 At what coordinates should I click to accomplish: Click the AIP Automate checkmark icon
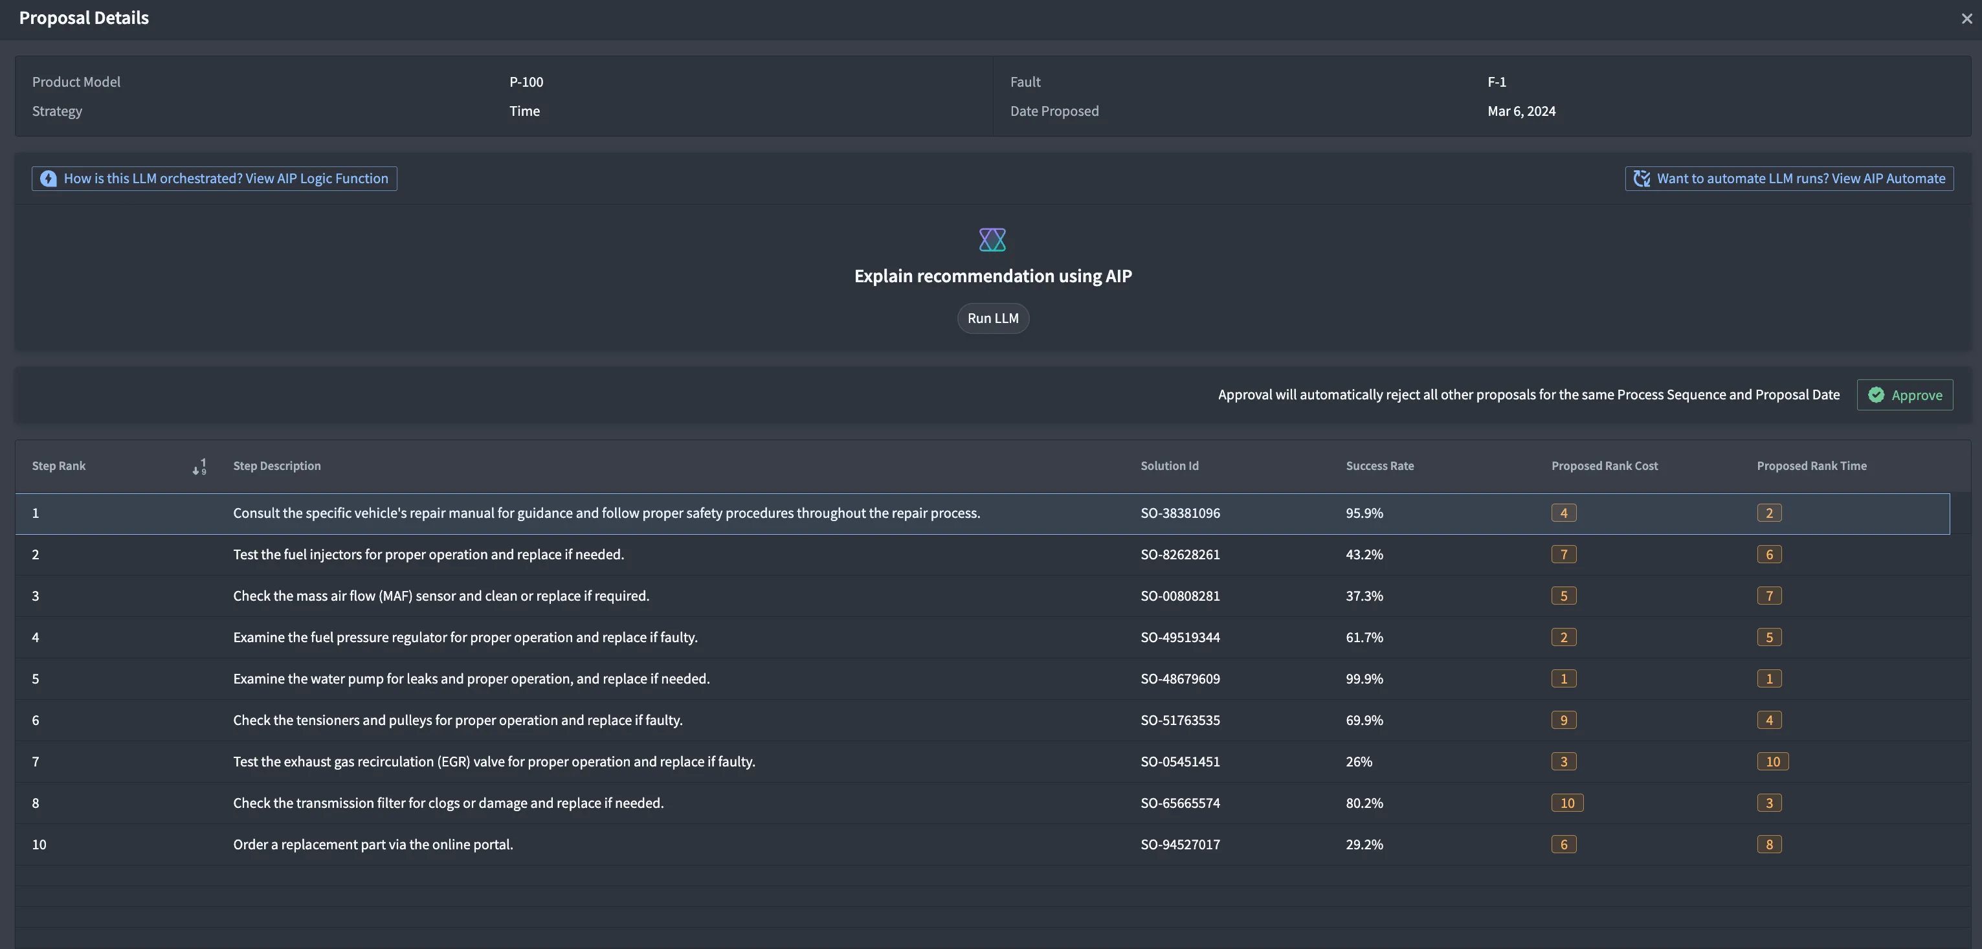pos(1641,179)
